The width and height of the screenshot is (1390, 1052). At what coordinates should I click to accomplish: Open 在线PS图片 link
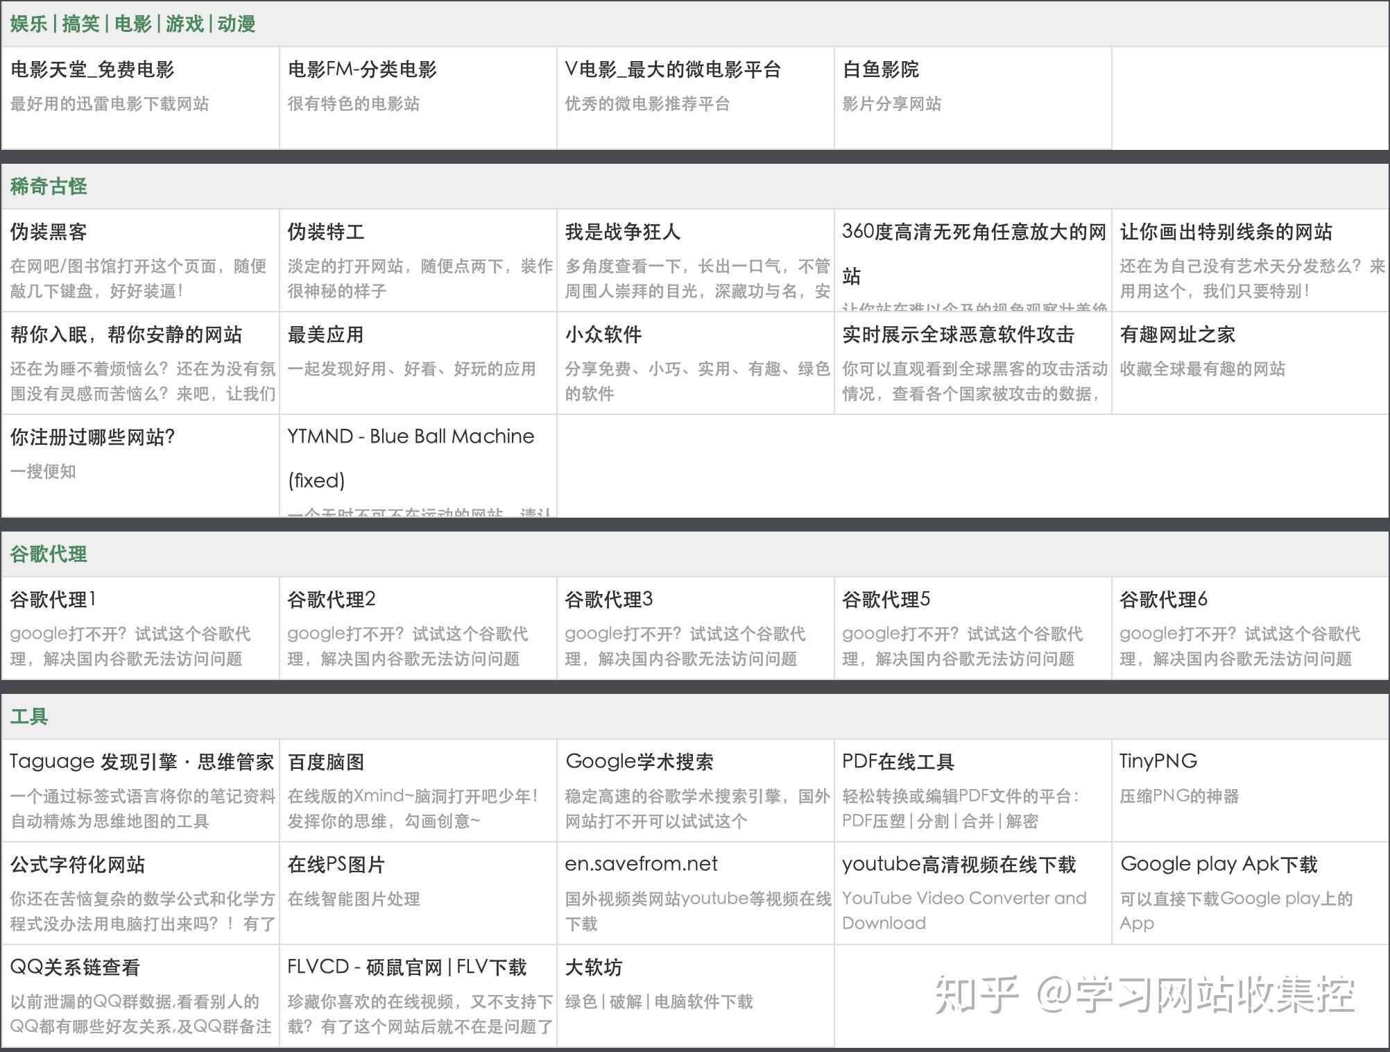(336, 865)
